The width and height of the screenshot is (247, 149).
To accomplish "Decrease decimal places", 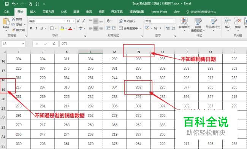I will [x=173, y=28].
